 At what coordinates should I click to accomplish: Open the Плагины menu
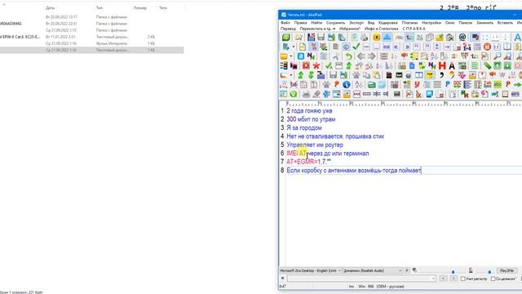coord(409,23)
